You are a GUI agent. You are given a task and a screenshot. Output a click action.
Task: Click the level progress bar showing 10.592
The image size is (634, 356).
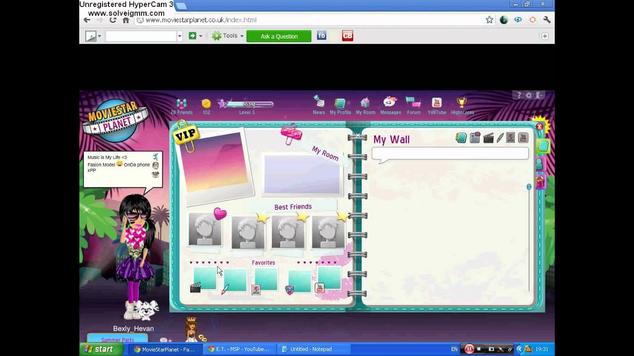pos(250,104)
